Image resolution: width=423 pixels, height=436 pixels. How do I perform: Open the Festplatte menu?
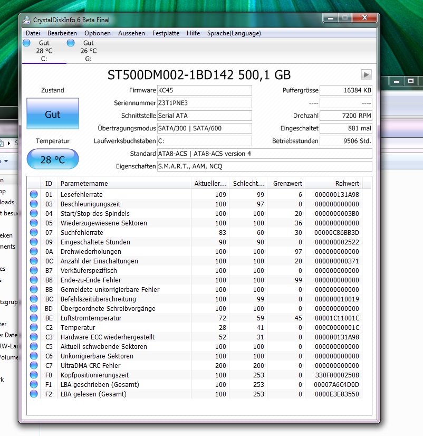coord(166,33)
